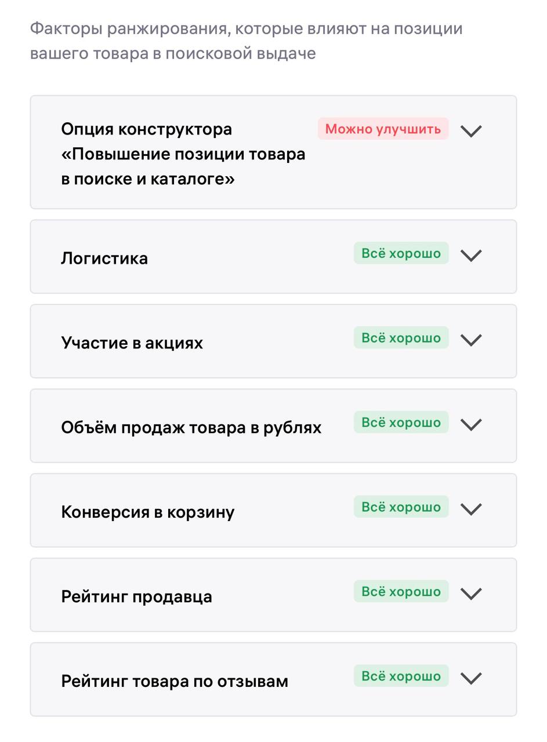Click «Всё хорошо» badge for Рейтинг товара по отзывам
The height and width of the screenshot is (742, 547).
401,676
